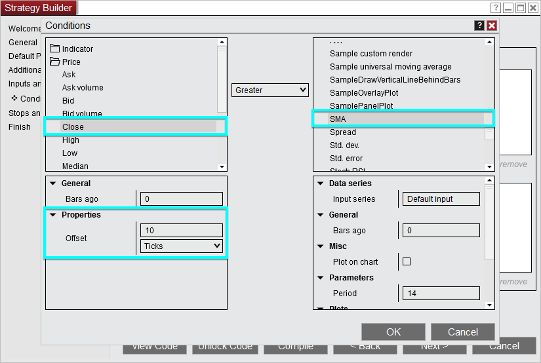This screenshot has height=363, width=541.
Task: Go to Finish step in Strategy Builder
Action: click(x=19, y=127)
